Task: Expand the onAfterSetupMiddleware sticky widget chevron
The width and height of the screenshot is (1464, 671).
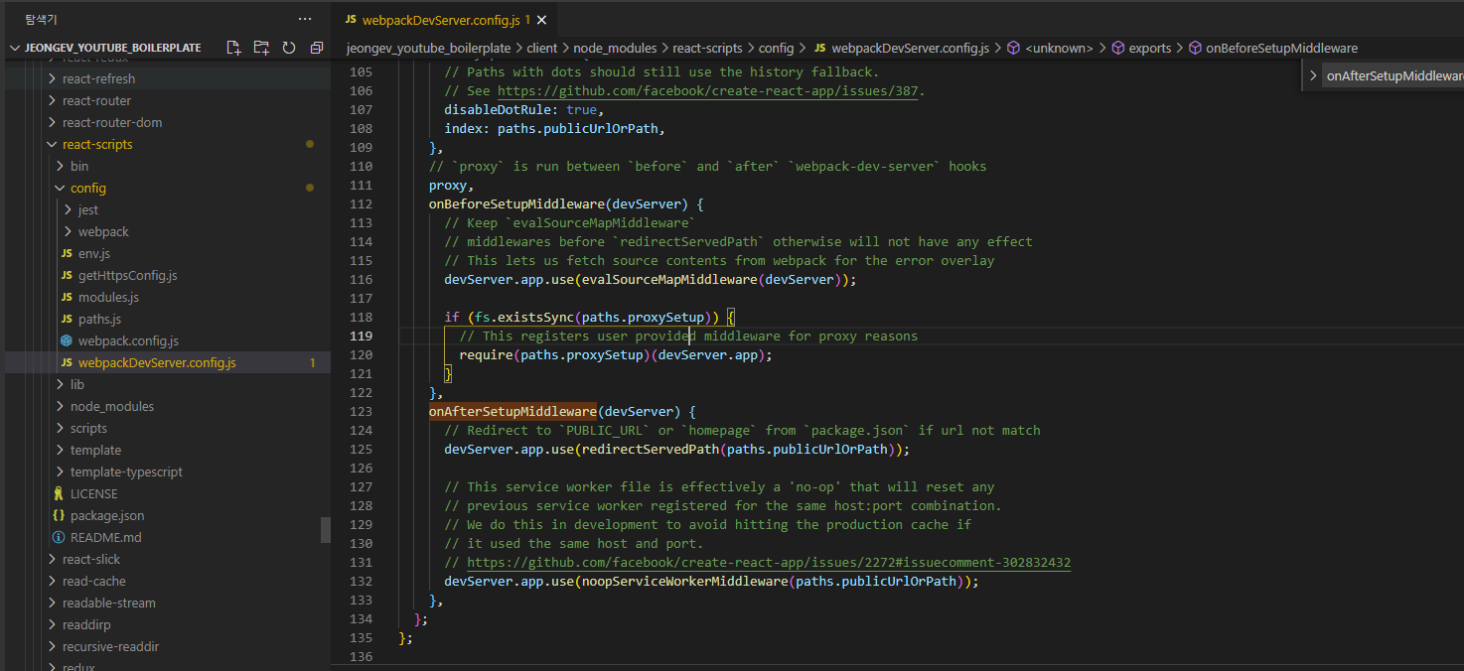Action: [x=1313, y=75]
